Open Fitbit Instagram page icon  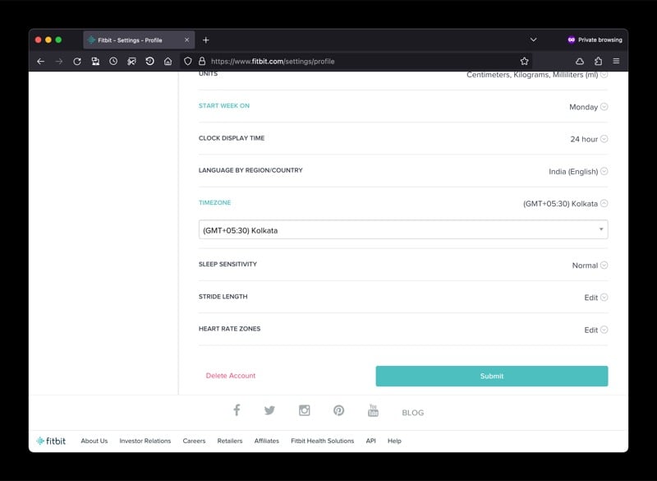[x=305, y=410]
